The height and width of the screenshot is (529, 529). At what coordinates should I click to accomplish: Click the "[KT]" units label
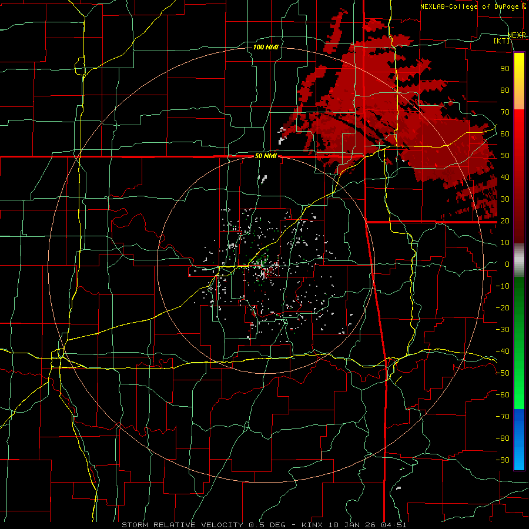pos(502,41)
